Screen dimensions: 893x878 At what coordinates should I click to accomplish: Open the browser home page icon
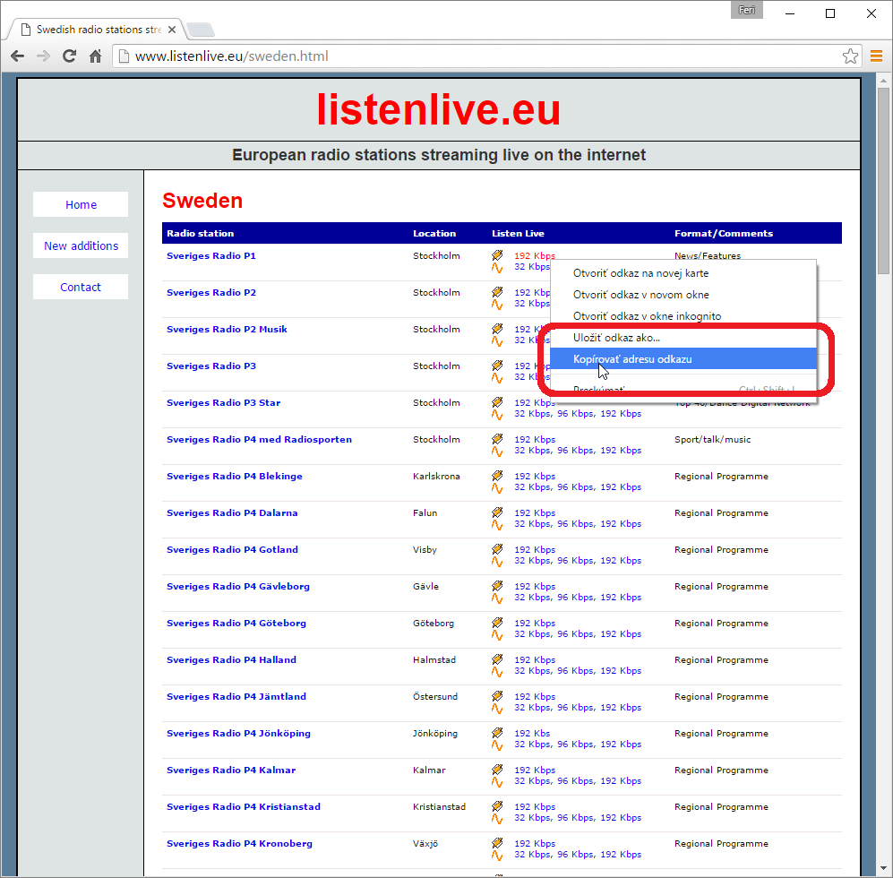tap(95, 56)
